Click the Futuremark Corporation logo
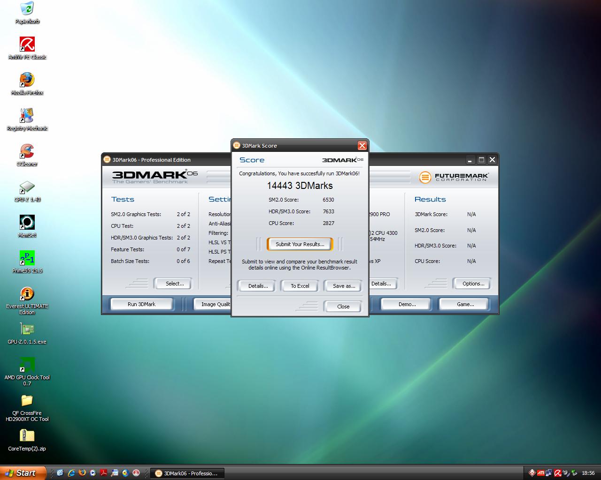The image size is (601, 480). point(454,177)
